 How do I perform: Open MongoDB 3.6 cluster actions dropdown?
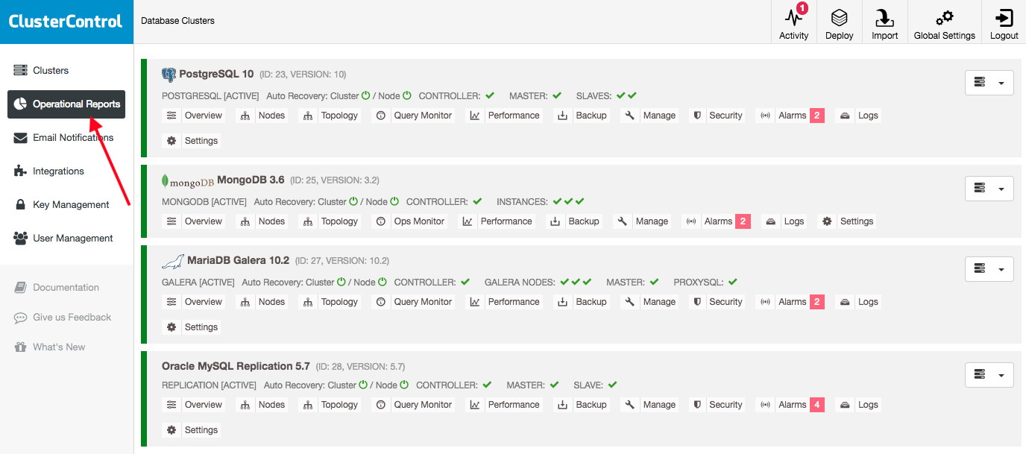[989, 189]
